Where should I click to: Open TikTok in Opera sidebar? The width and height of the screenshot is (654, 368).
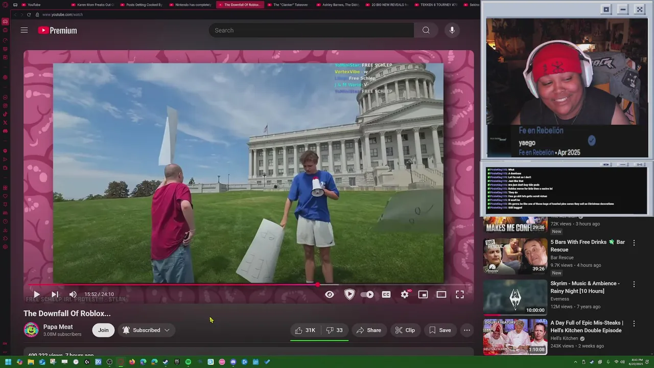point(5,114)
